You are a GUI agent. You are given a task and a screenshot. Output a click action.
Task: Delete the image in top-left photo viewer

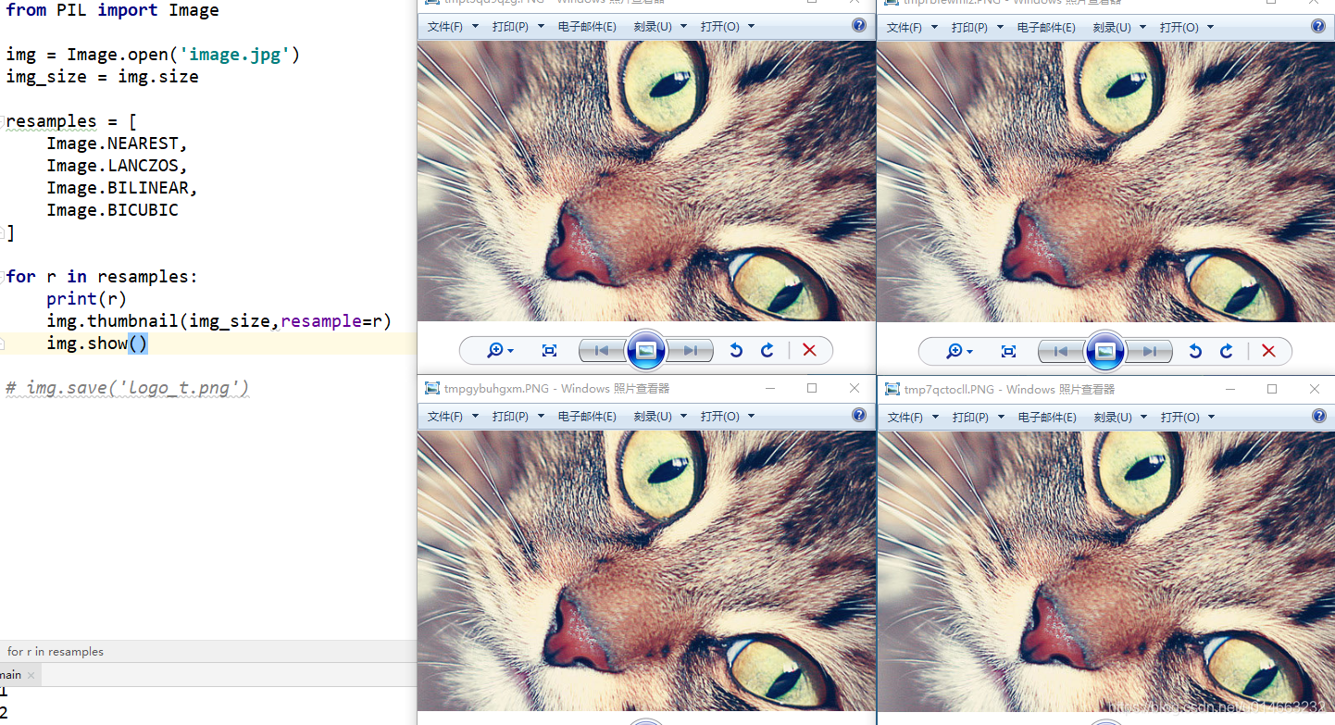(x=809, y=350)
